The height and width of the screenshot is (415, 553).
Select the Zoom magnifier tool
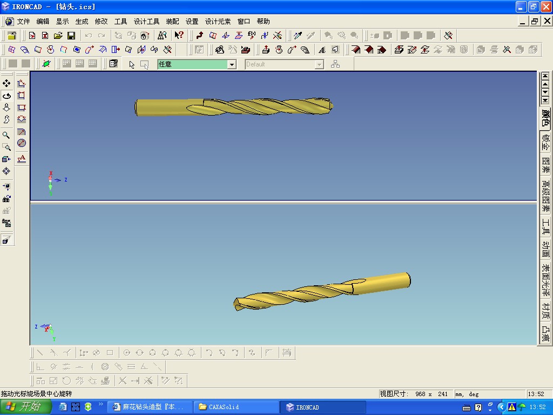[6, 135]
